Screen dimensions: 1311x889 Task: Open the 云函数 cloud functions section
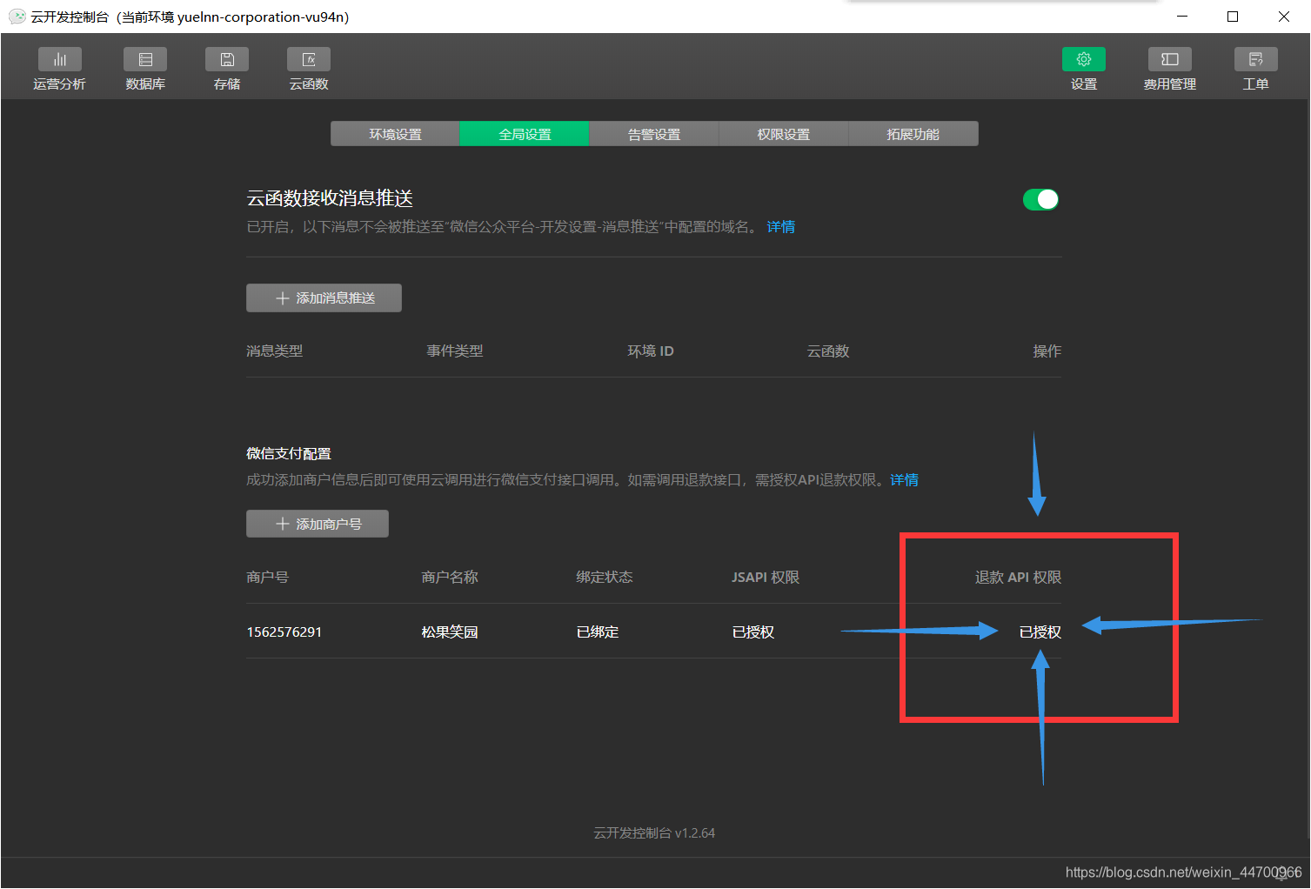coord(309,69)
